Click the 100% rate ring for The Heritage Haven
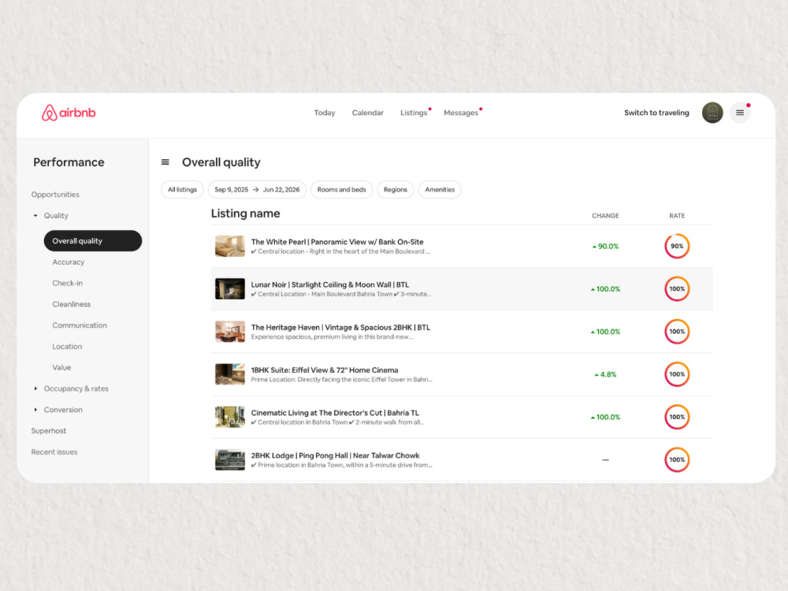 [x=677, y=332]
